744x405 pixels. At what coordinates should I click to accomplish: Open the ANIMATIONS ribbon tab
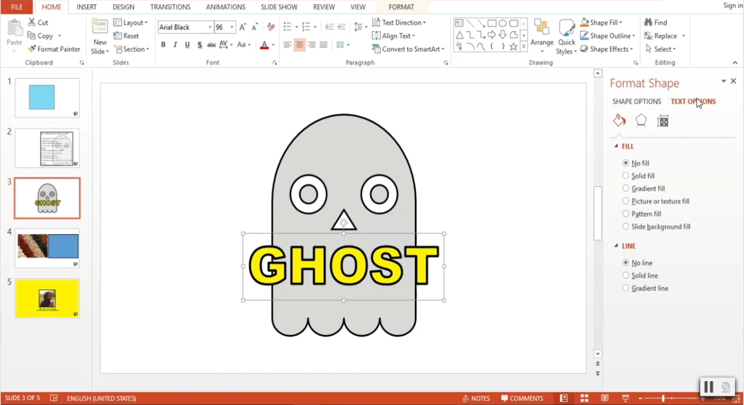(x=225, y=7)
